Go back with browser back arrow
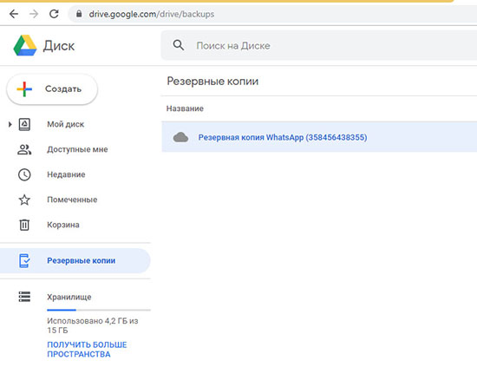 14,14
